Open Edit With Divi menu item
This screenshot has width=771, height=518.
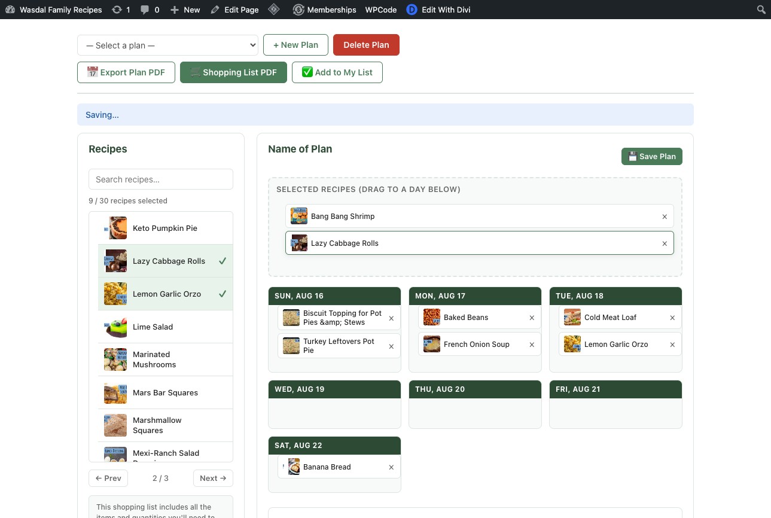tap(438, 10)
